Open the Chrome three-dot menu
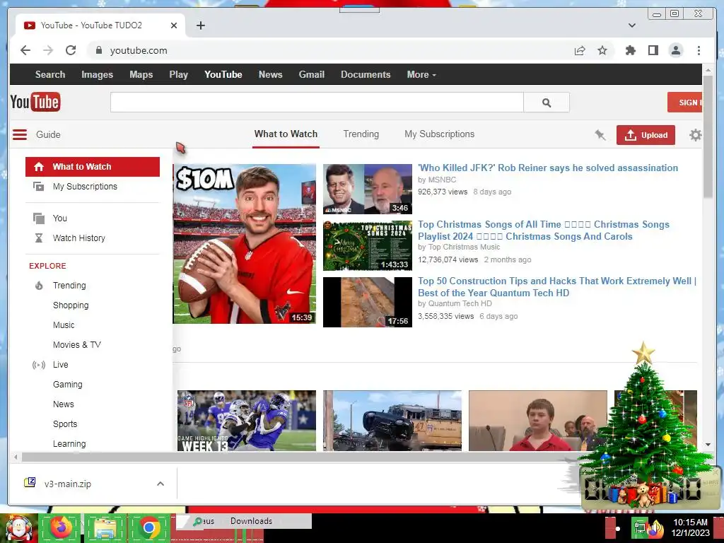Image resolution: width=724 pixels, height=543 pixels. coord(699,50)
